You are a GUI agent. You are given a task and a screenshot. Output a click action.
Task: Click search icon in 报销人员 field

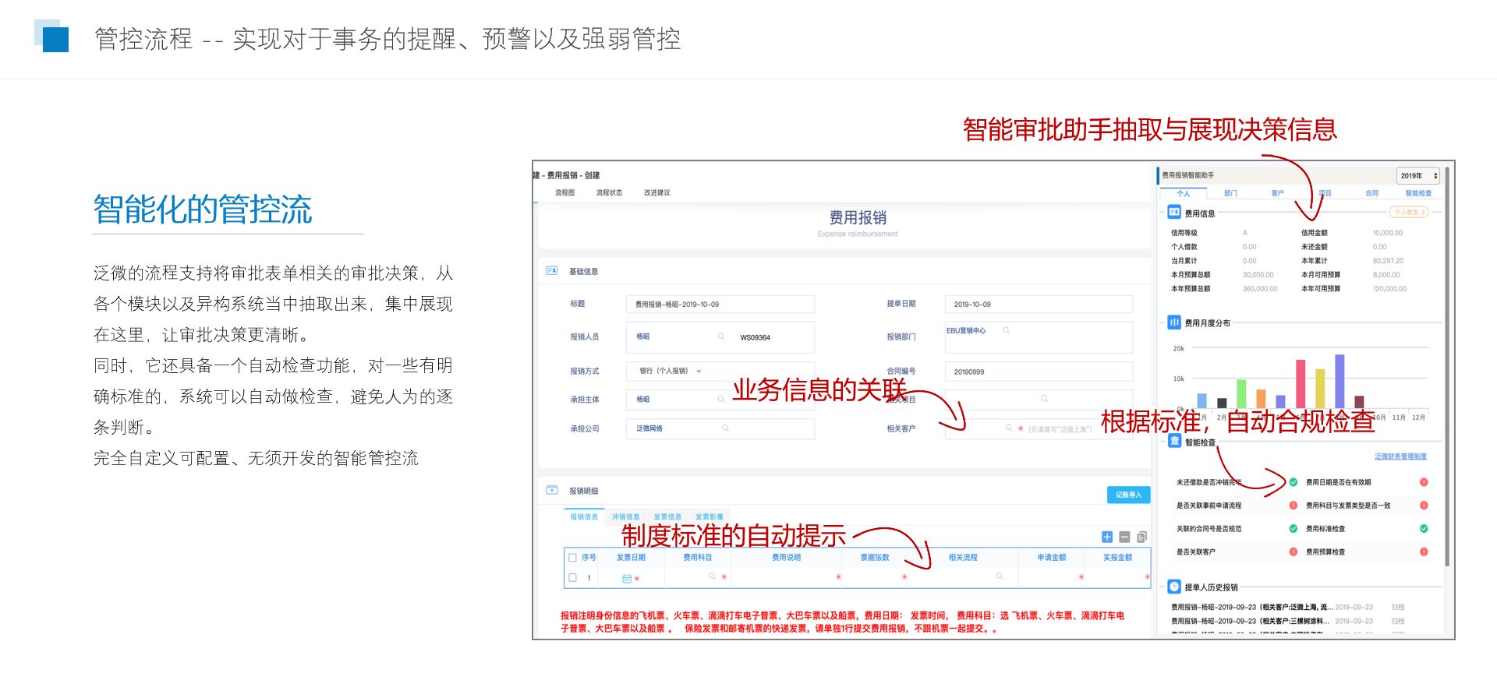click(x=721, y=336)
